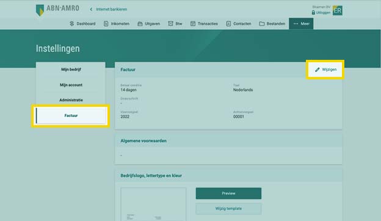Click the Uitgaven wallet icon
Image resolution: width=381 pixels, height=221 pixels.
(140, 24)
